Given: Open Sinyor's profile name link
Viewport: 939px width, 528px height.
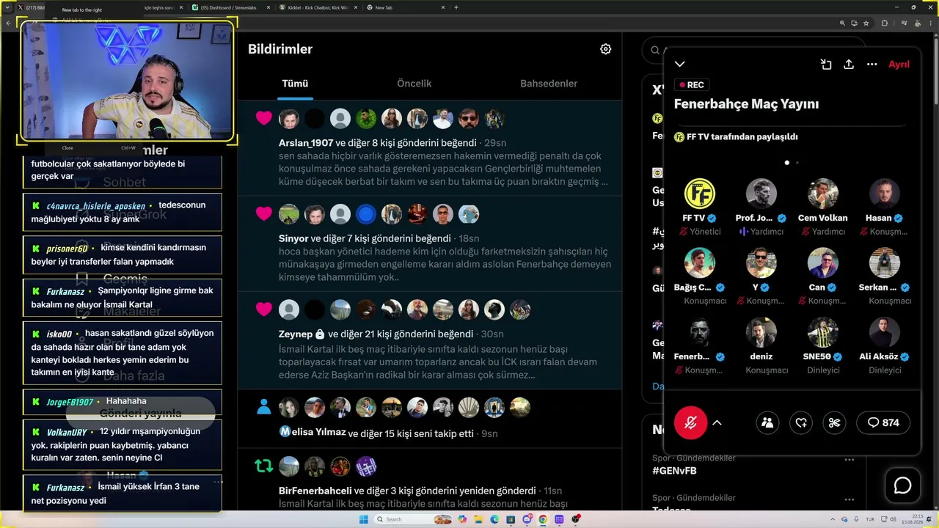Looking at the screenshot, I should point(293,238).
